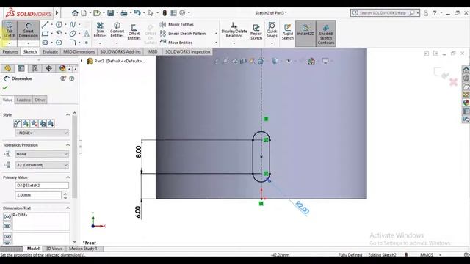Select the Ellipse sketch tool
This screenshot has height=264, width=470.
(x=73, y=34)
